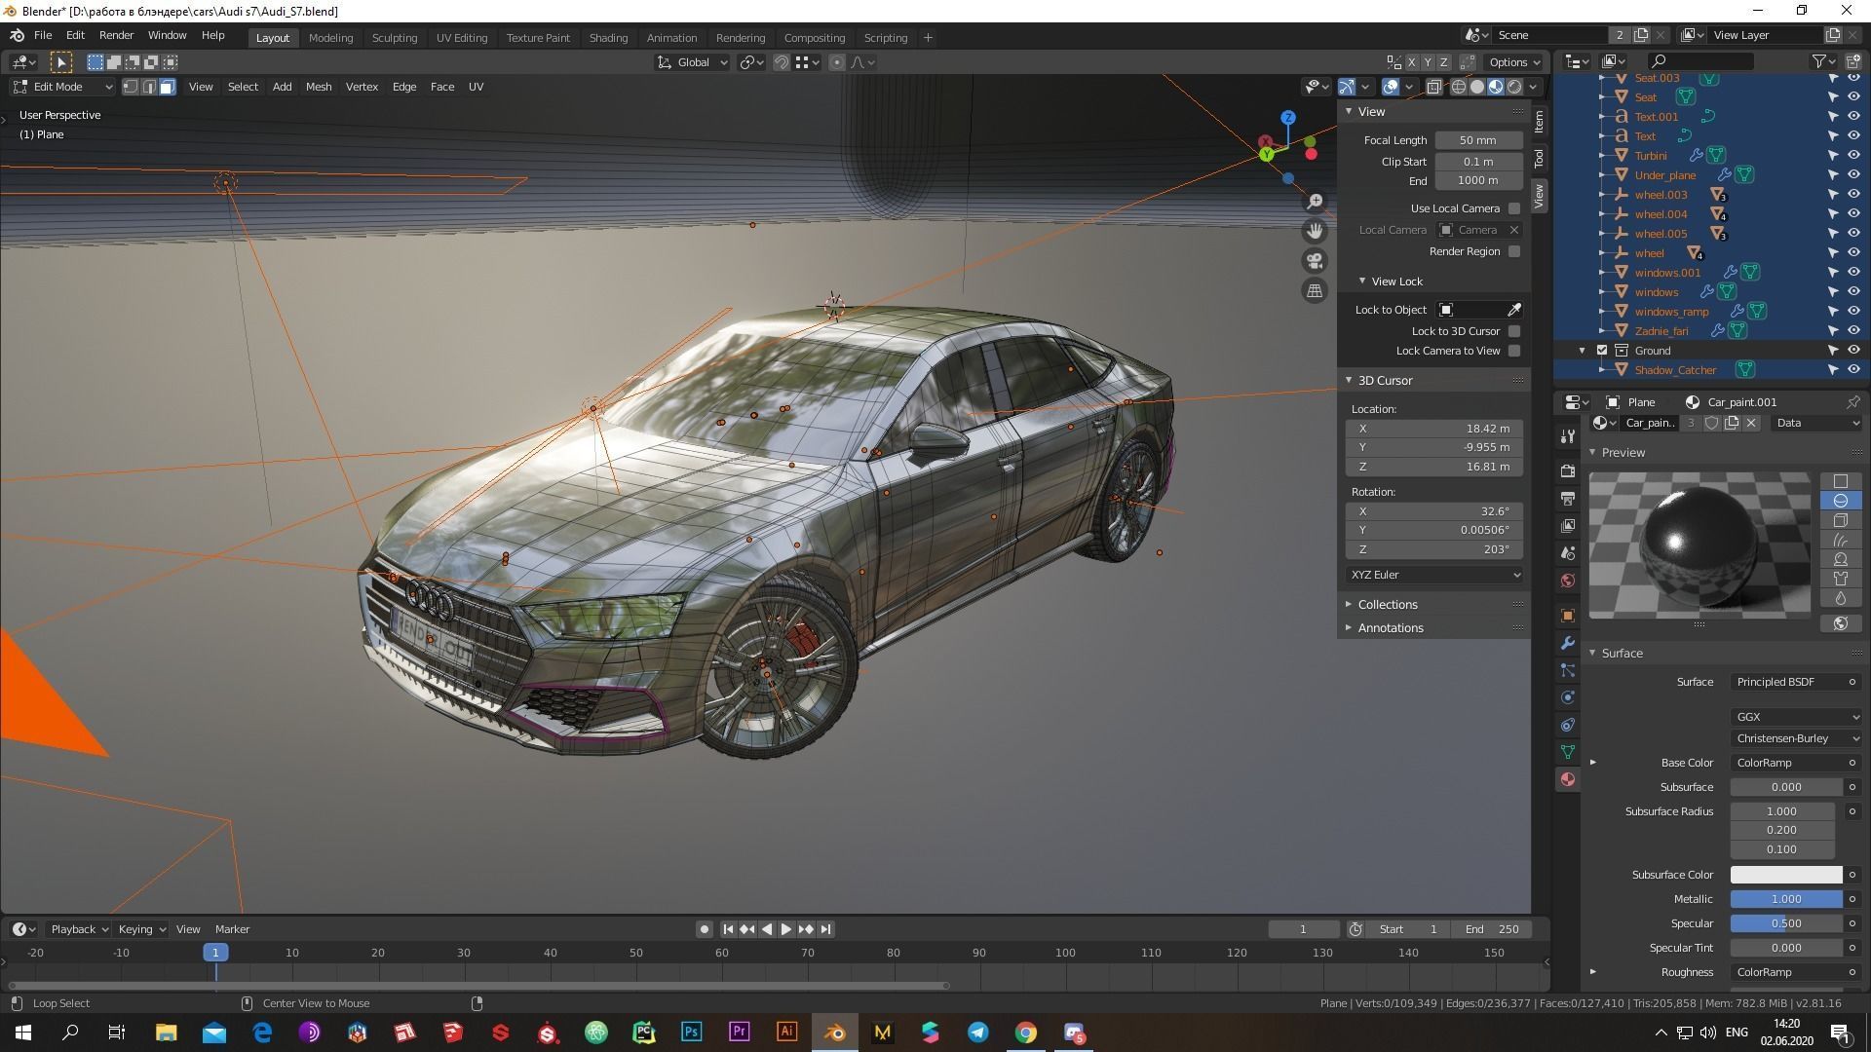
Task: Click the Principled BSDF surface button
Action: (x=1797, y=682)
